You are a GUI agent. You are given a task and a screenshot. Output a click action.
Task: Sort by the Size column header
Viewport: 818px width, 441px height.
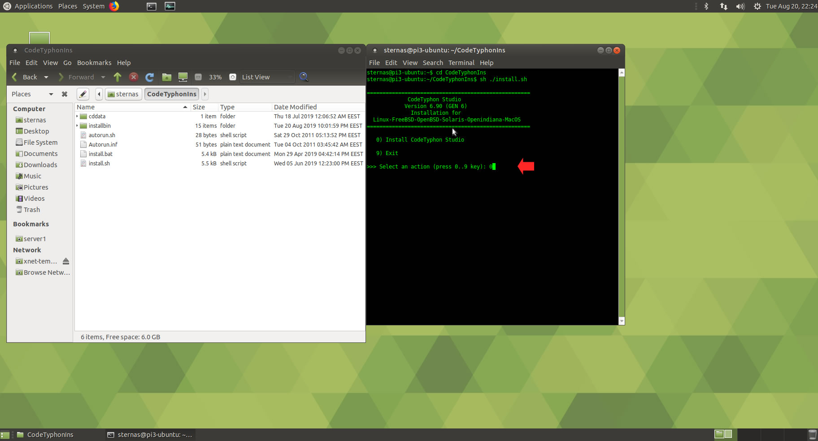204,107
